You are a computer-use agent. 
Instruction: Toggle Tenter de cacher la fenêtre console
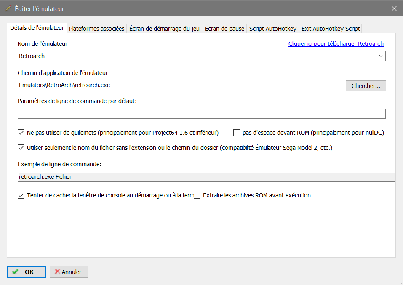(21, 195)
